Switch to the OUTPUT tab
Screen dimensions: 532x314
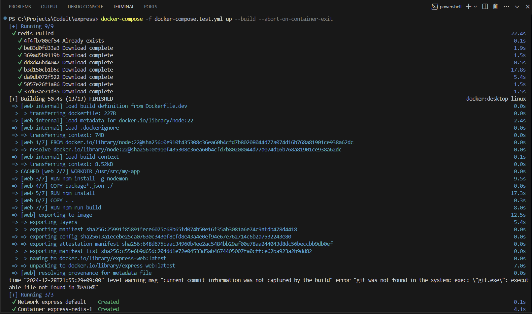point(49,7)
